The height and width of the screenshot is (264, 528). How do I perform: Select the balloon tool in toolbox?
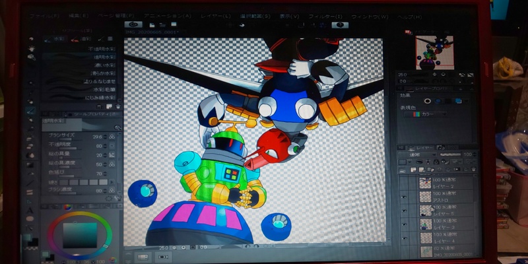point(30,219)
